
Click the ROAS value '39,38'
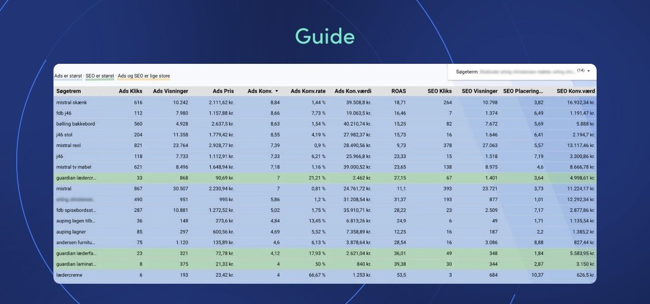coord(400,264)
